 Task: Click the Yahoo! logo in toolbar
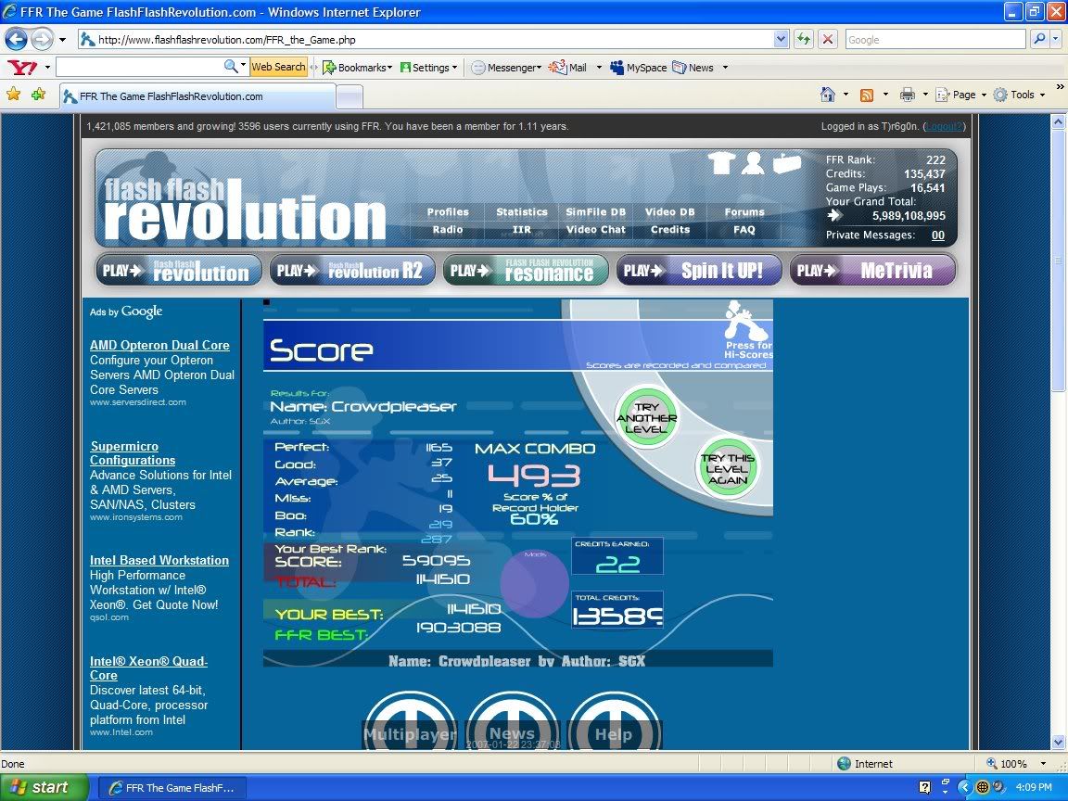(22, 68)
